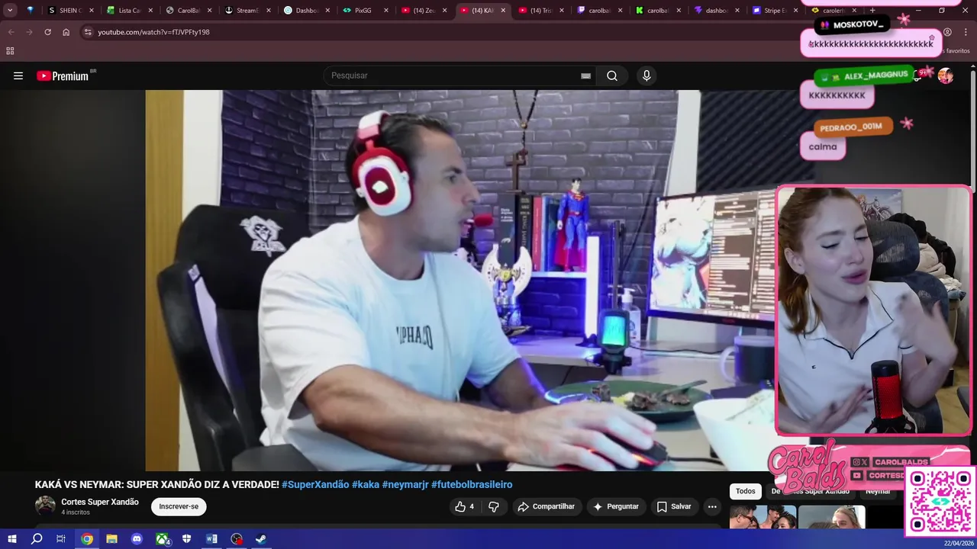Subscribe using the Inscrever-se button
The image size is (977, 549).
[179, 506]
